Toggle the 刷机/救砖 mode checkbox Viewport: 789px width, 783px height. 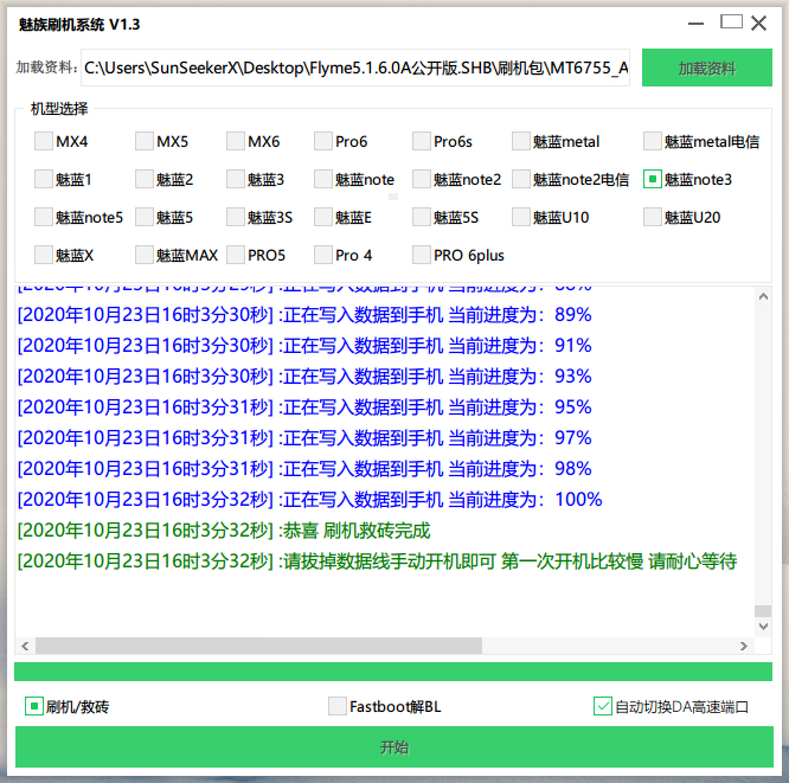(x=34, y=706)
